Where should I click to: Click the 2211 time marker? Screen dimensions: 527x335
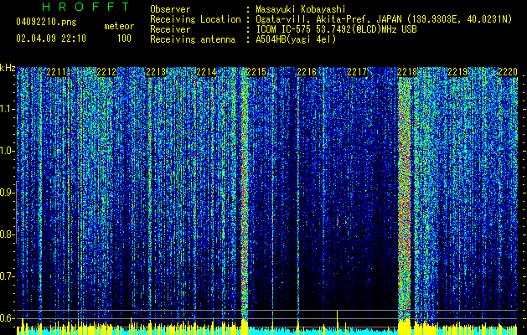pyautogui.click(x=56, y=72)
